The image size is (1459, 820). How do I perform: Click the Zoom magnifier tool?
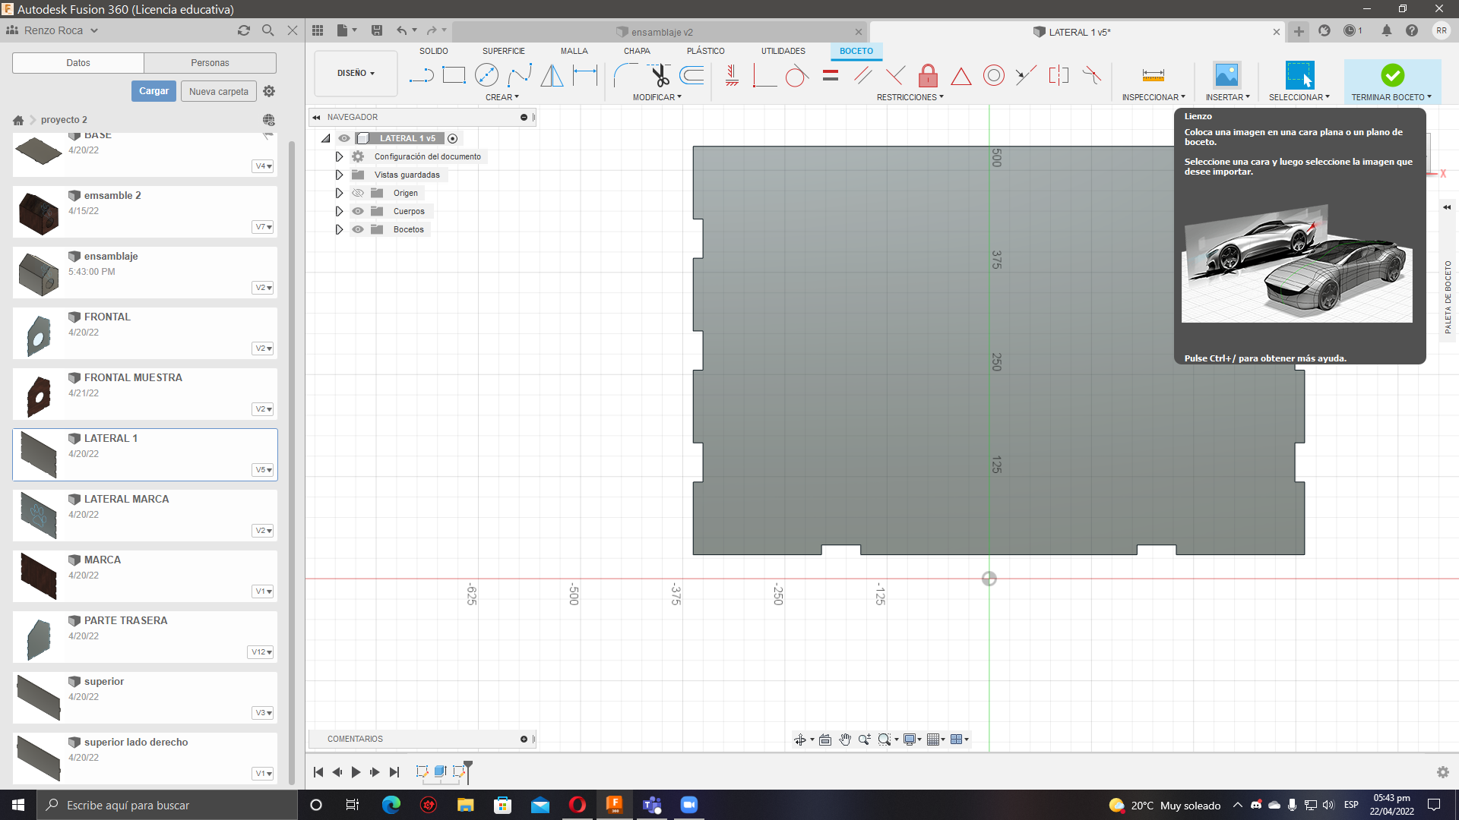(864, 740)
